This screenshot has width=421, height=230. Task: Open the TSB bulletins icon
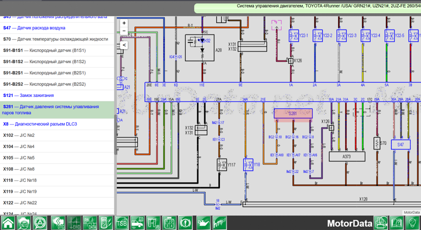pyautogui.click(x=122, y=223)
